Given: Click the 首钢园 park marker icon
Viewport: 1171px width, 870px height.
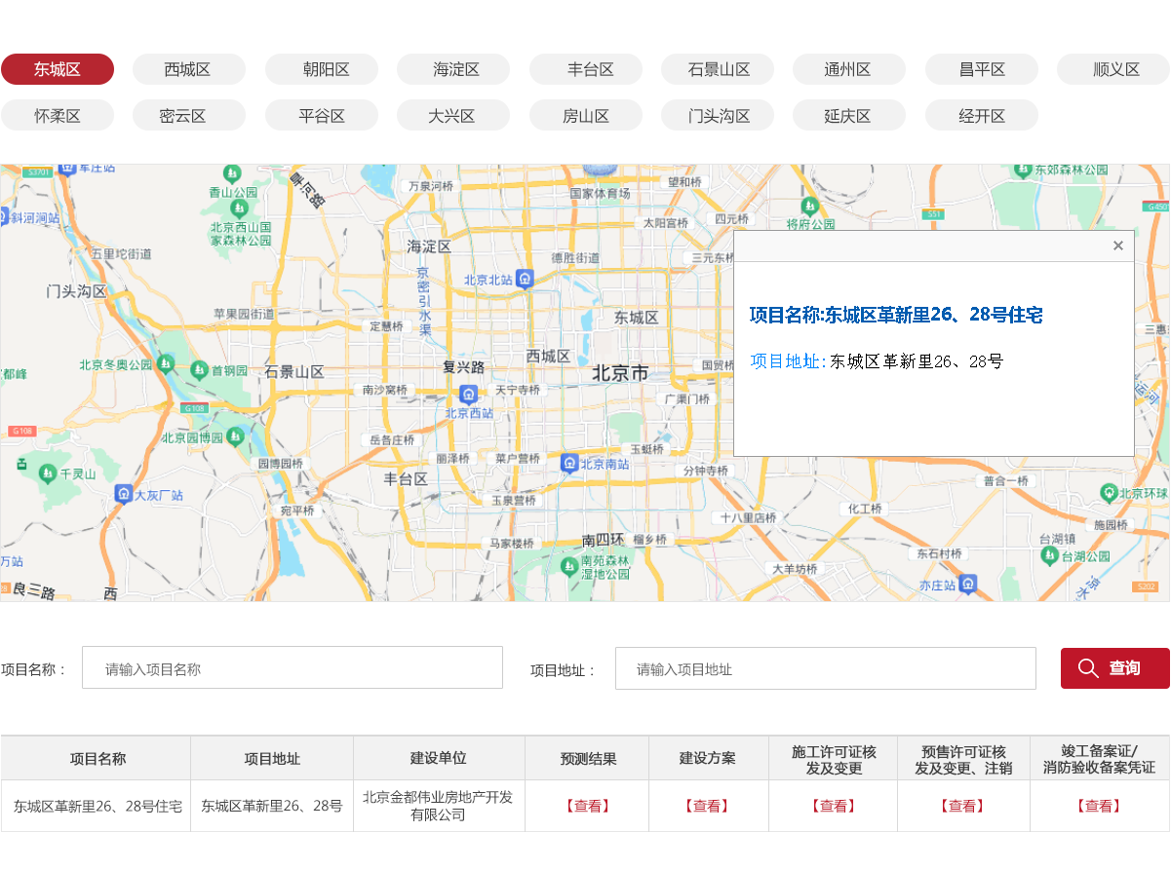Looking at the screenshot, I should tap(203, 370).
